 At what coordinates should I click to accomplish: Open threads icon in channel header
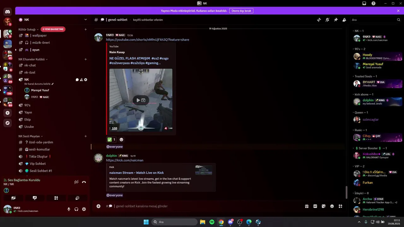(x=319, y=20)
